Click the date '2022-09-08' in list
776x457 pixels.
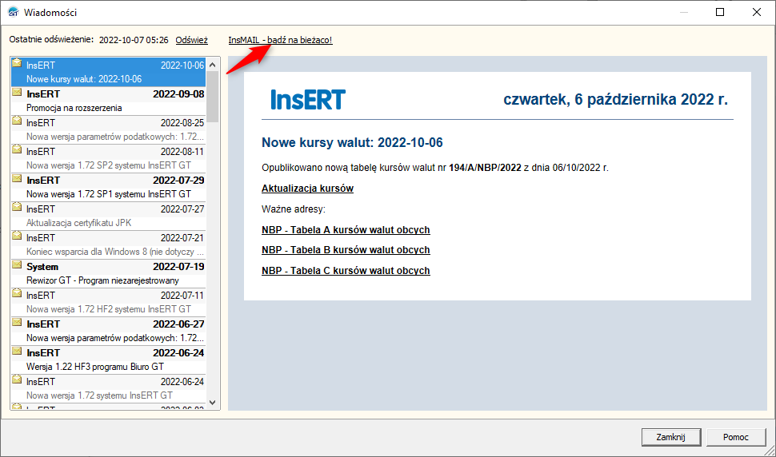tap(178, 93)
